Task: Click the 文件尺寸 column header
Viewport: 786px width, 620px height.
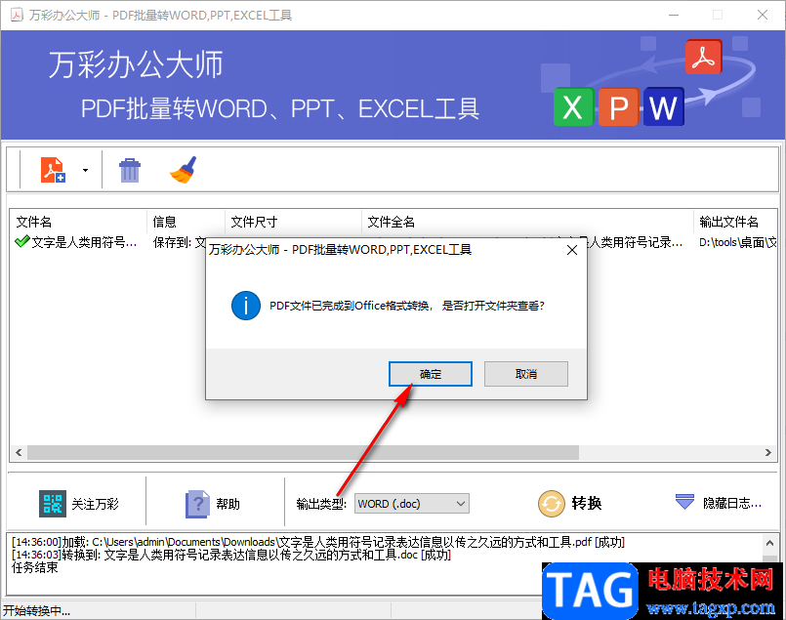Action: click(293, 222)
